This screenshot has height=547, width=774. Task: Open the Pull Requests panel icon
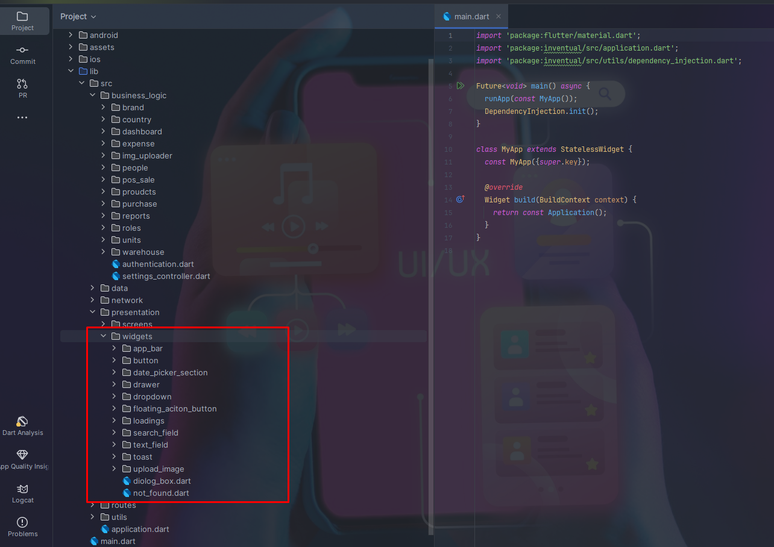(x=22, y=88)
